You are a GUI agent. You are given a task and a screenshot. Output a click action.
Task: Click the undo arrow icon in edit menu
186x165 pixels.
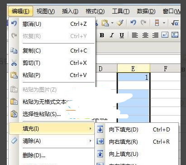click(14, 24)
